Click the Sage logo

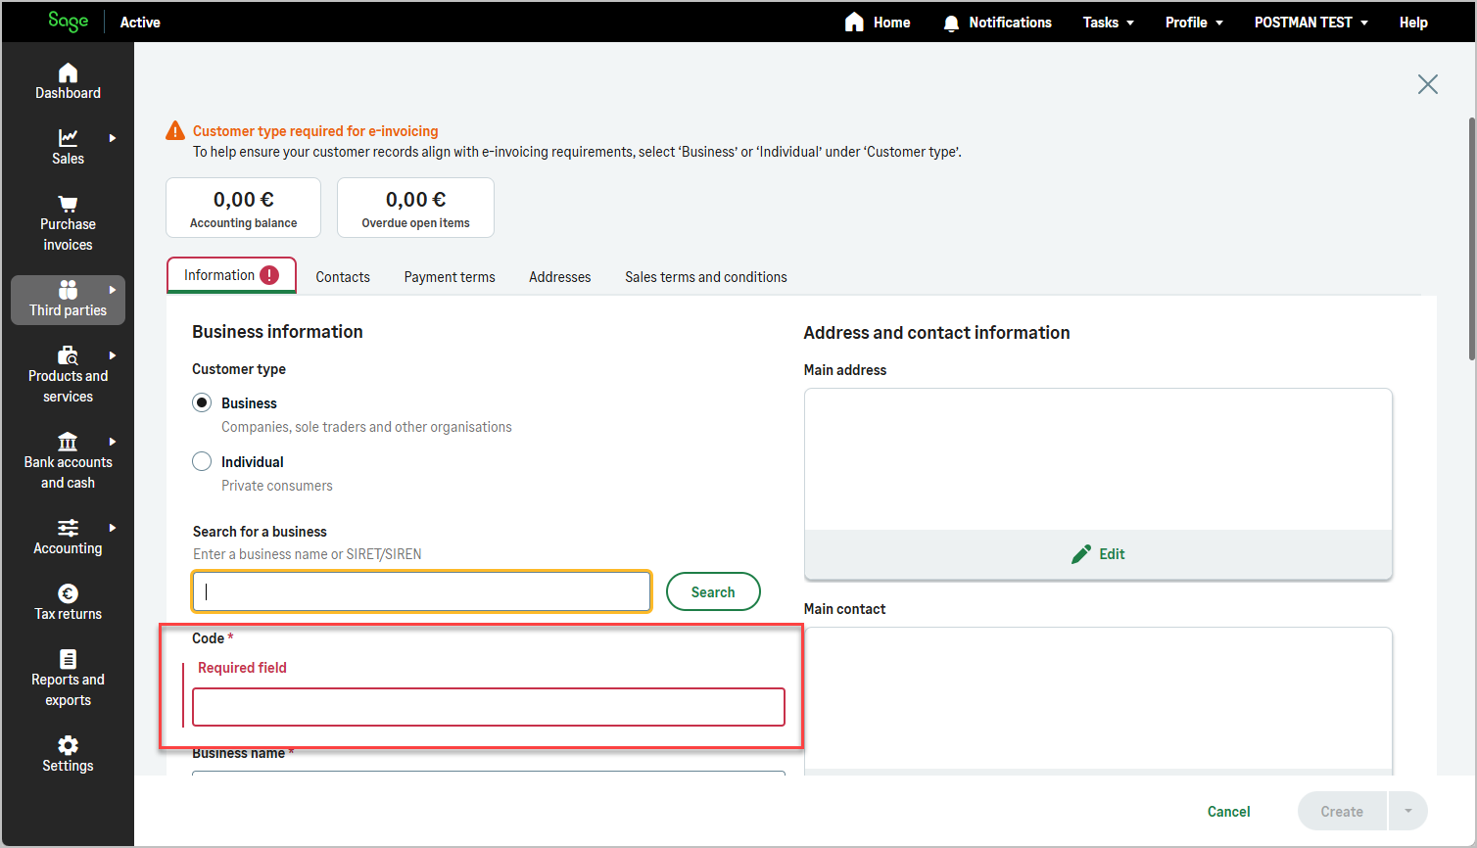tap(68, 22)
